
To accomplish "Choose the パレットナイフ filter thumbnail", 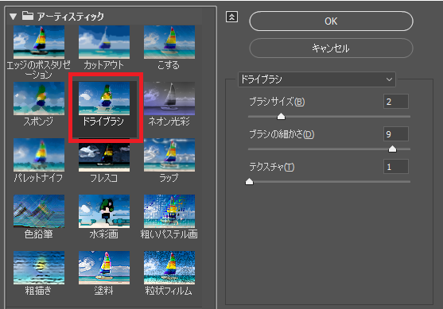I will point(39,155).
